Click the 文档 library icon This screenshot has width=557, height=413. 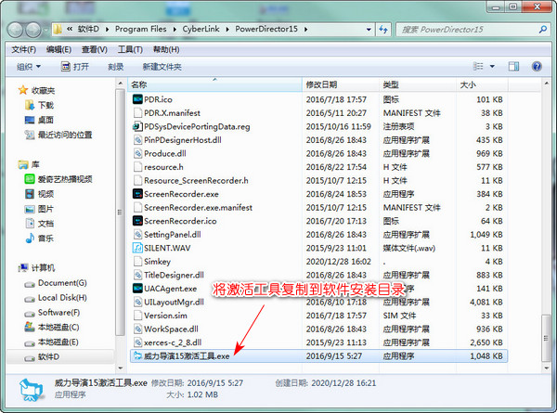point(30,224)
